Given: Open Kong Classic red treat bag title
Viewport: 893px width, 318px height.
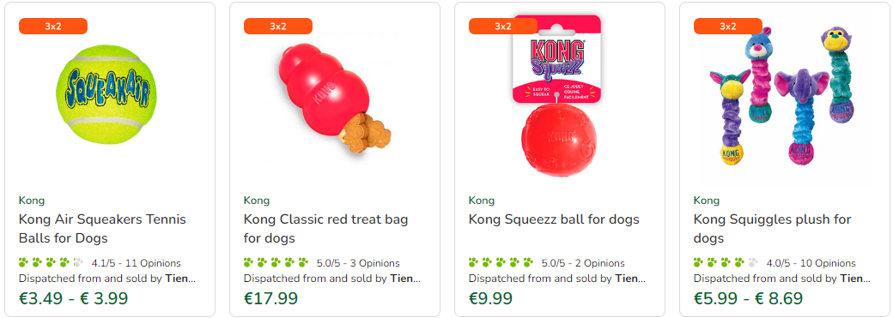Looking at the screenshot, I should click(325, 229).
